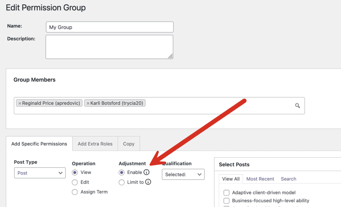Open the Search tab in Select Posts
341x207 pixels.
(x=288, y=179)
